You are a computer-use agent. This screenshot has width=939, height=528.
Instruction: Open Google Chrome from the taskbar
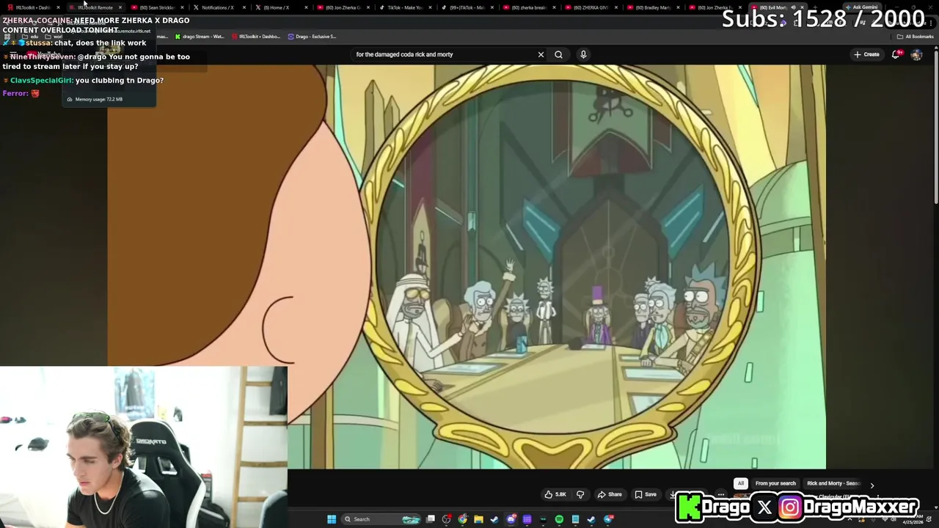pos(462,519)
